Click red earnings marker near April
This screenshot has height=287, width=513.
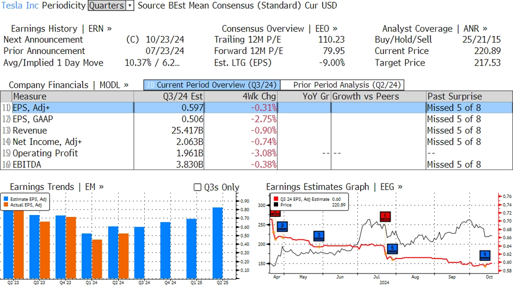tap(276, 213)
